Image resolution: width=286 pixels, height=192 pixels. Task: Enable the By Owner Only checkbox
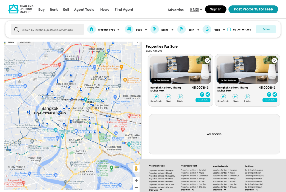pos(229,29)
